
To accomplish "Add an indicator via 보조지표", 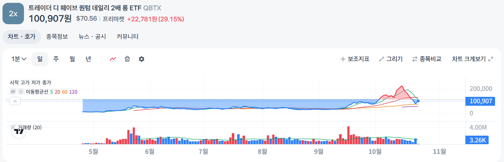I will [x=355, y=59].
